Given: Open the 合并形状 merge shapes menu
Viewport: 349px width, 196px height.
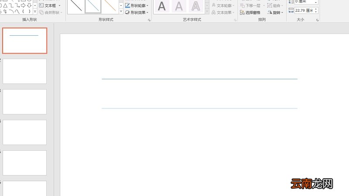Looking at the screenshot, I should [x=51, y=13].
